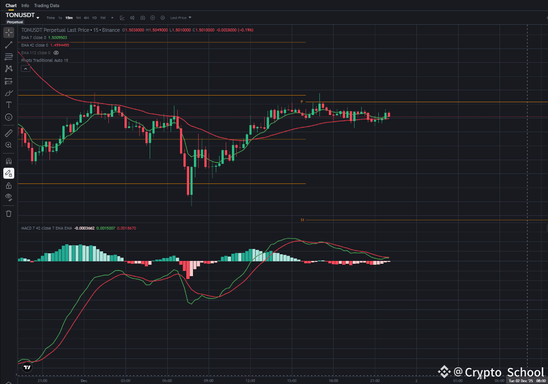Open the emoji sticker tool
This screenshot has height=384, width=548.
(x=8, y=116)
